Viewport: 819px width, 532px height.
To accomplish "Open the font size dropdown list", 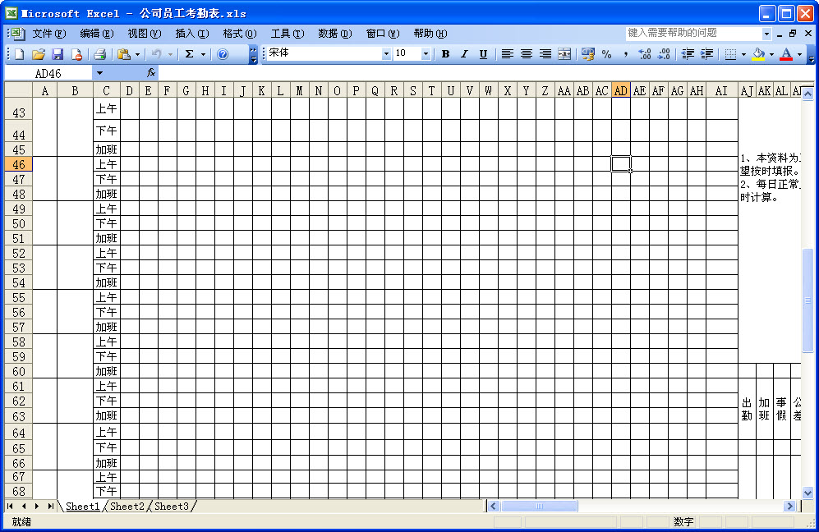I will pyautogui.click(x=426, y=53).
